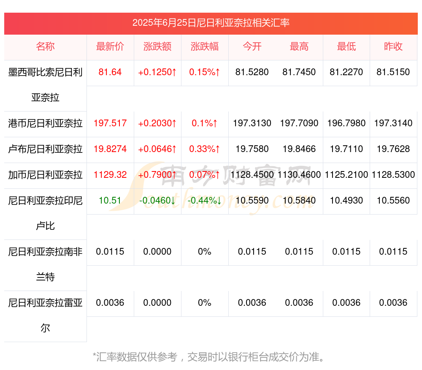Click the low value 196.7980

346,123
